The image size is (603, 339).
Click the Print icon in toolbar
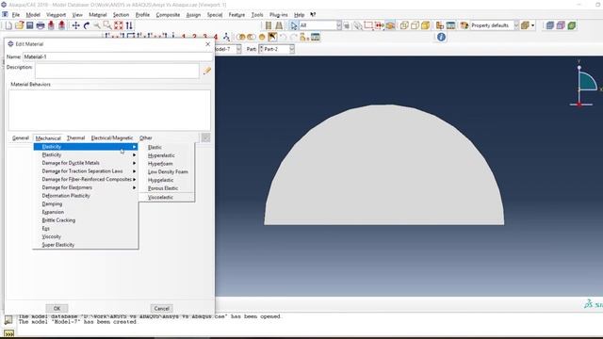41,25
